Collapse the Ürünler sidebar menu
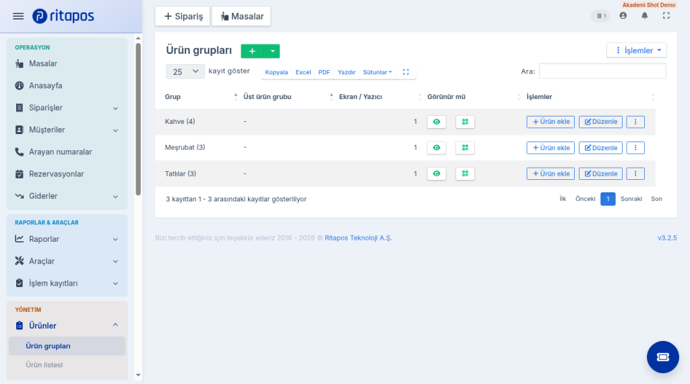The image size is (690, 384). [67, 325]
